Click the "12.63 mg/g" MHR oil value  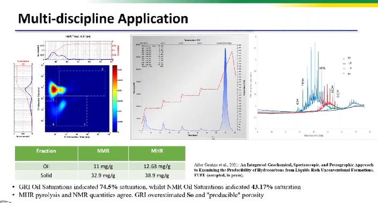tap(157, 166)
